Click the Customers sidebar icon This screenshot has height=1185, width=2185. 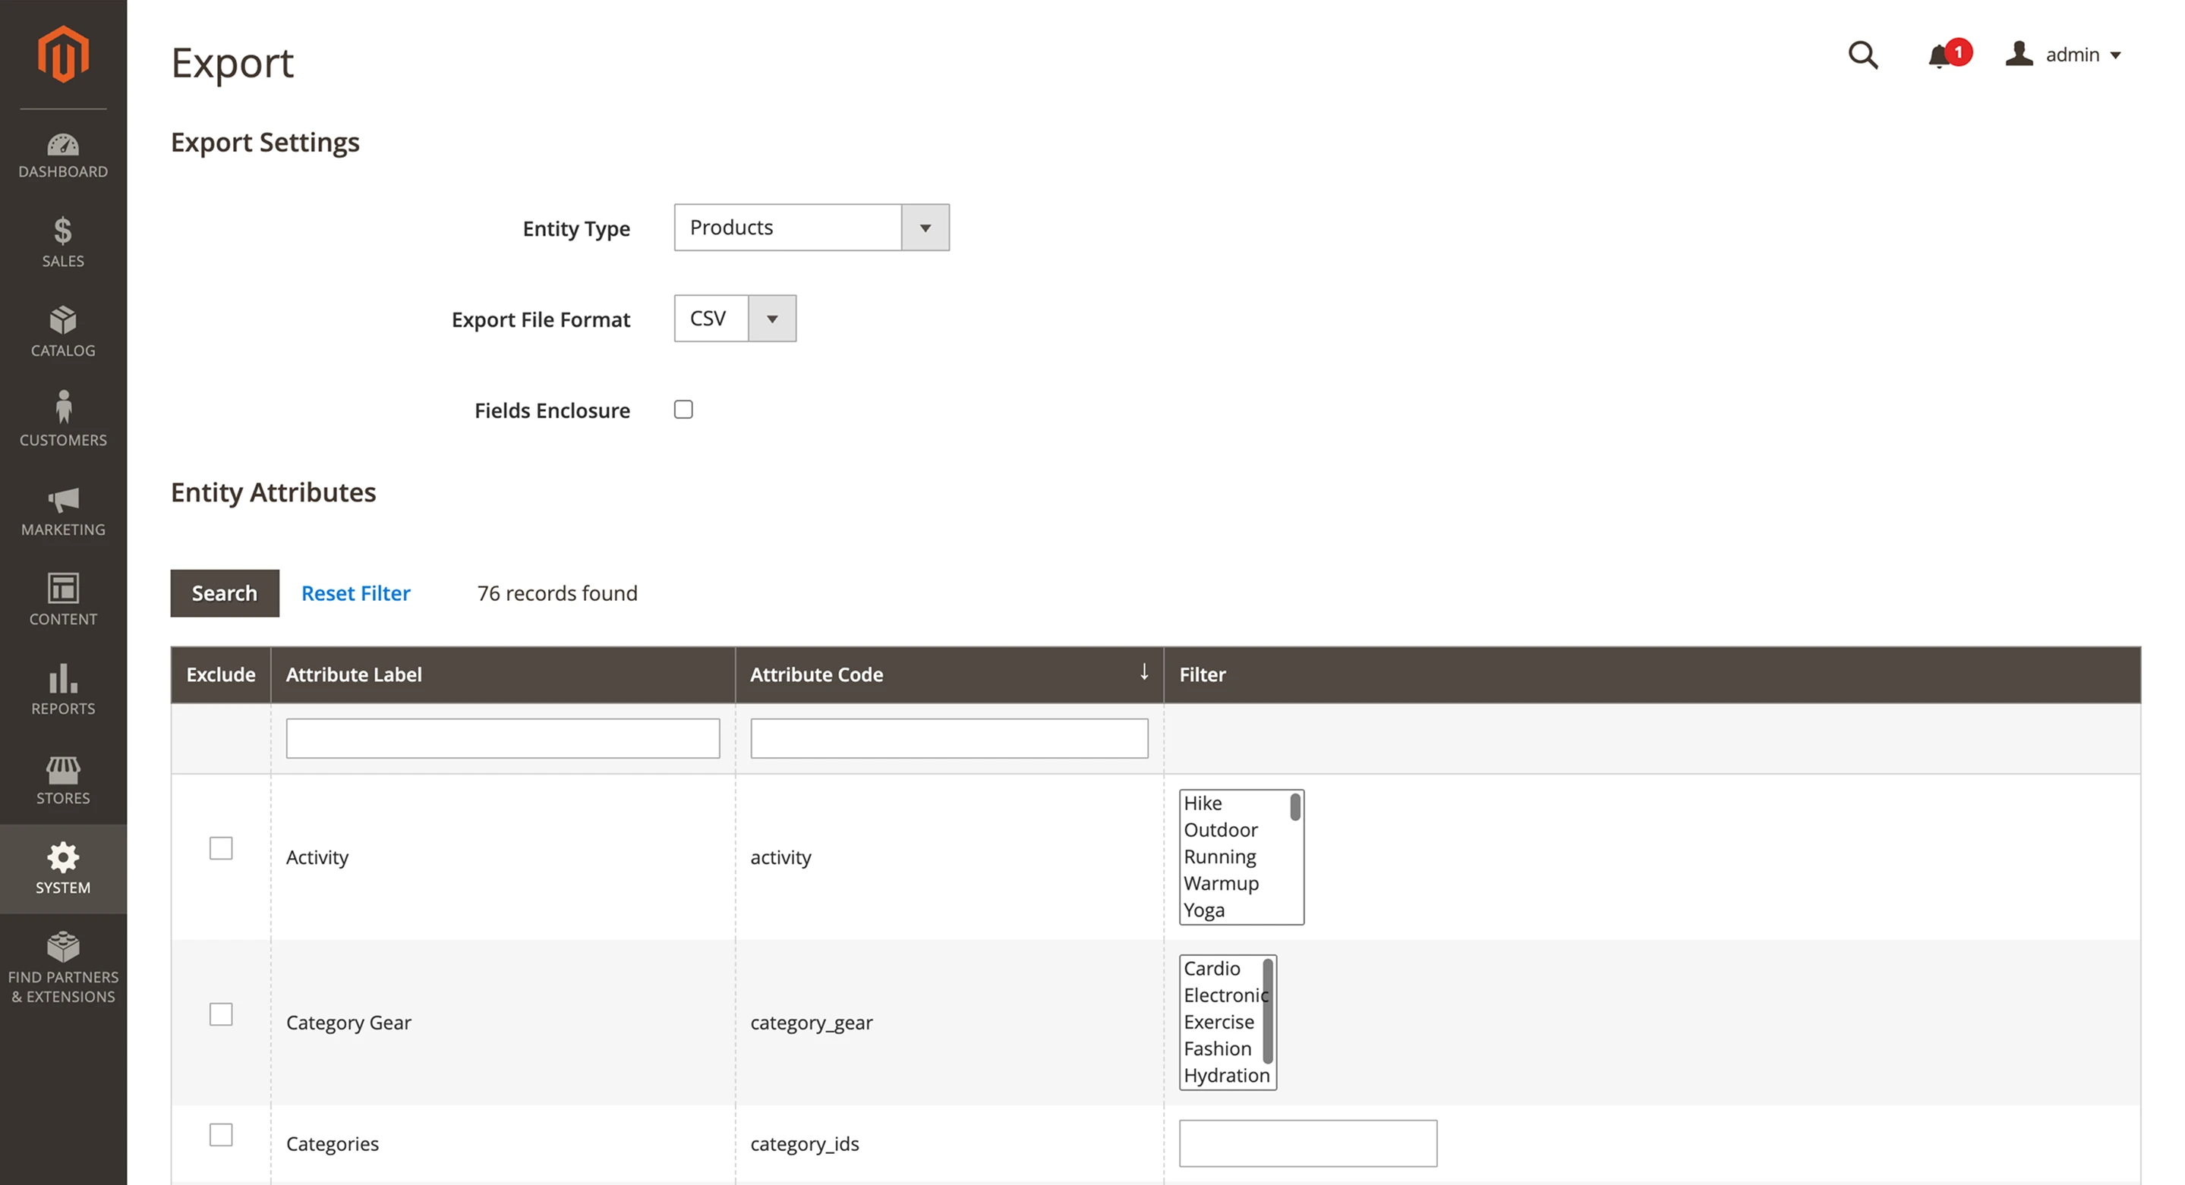[63, 420]
